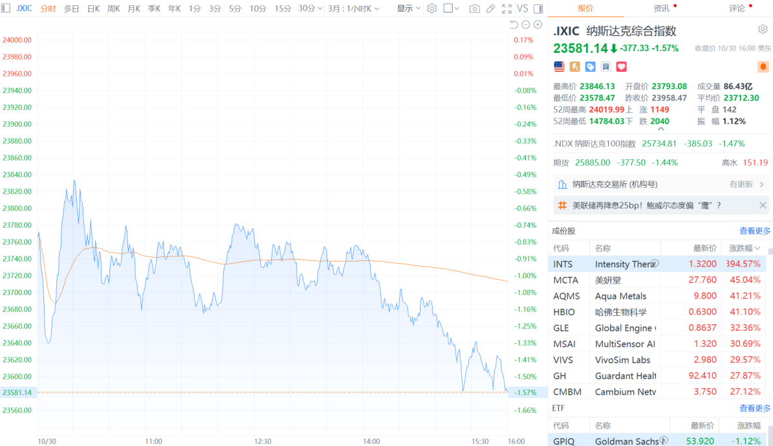Dismiss the Fed rate cut topic banner
Viewport: 773px width, 446px height.
(x=763, y=205)
